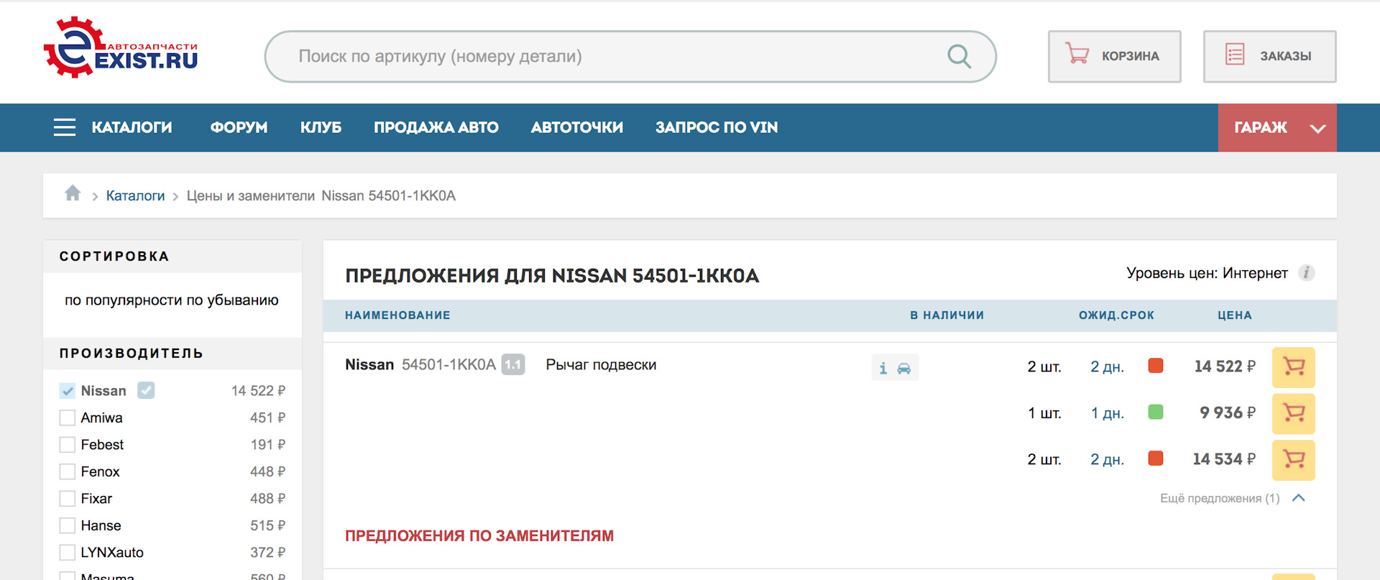Open the sorting option по популярности по убыванию
Viewport: 1380px width, 580px height.
click(x=172, y=300)
